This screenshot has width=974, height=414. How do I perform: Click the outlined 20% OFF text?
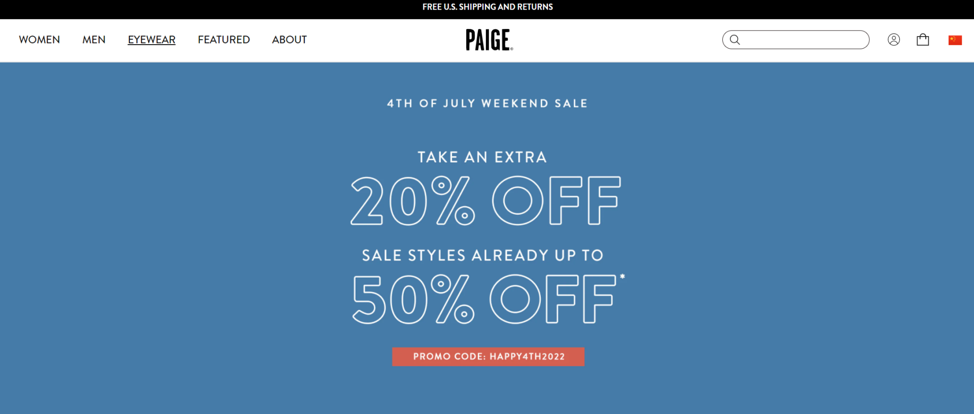(485, 201)
